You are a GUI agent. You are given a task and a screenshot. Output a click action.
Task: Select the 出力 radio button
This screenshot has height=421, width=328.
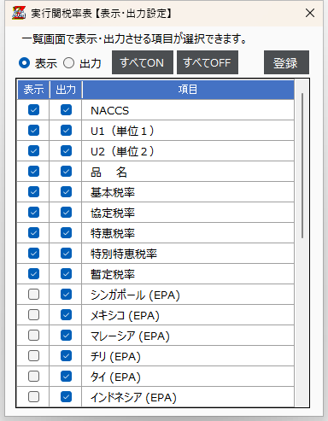click(68, 62)
